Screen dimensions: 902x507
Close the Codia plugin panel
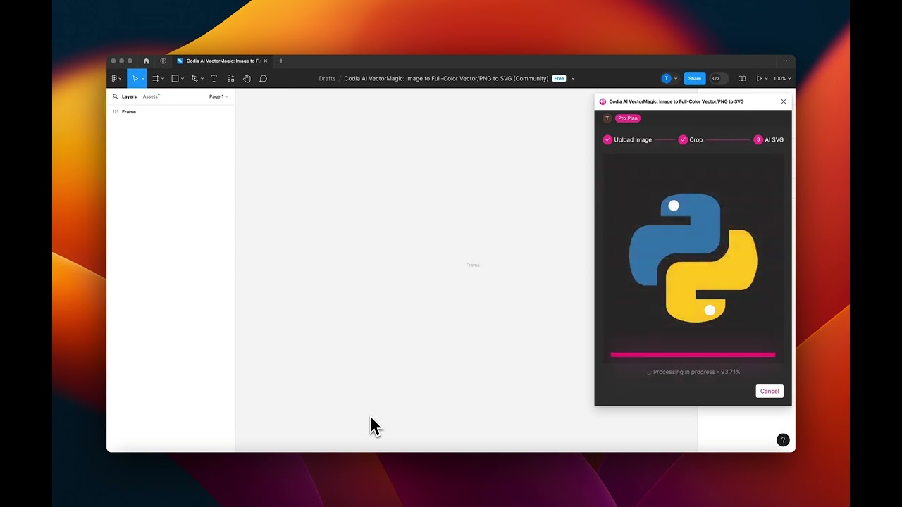click(783, 101)
